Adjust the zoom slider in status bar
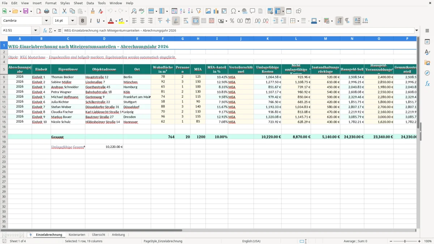 pyautogui.click(x=404, y=241)
